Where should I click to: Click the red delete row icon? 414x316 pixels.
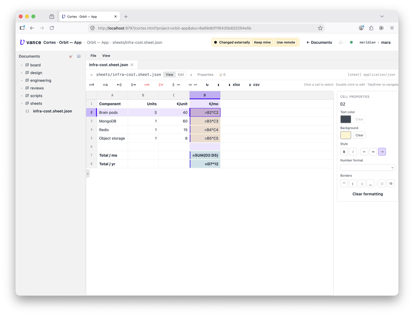click(x=147, y=85)
